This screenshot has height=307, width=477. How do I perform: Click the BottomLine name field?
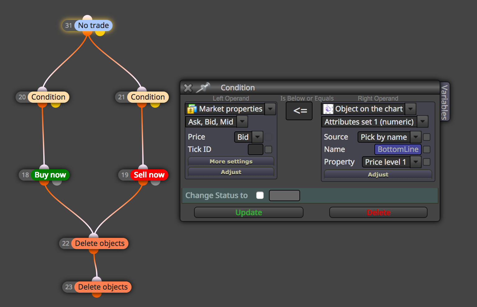pyautogui.click(x=398, y=149)
